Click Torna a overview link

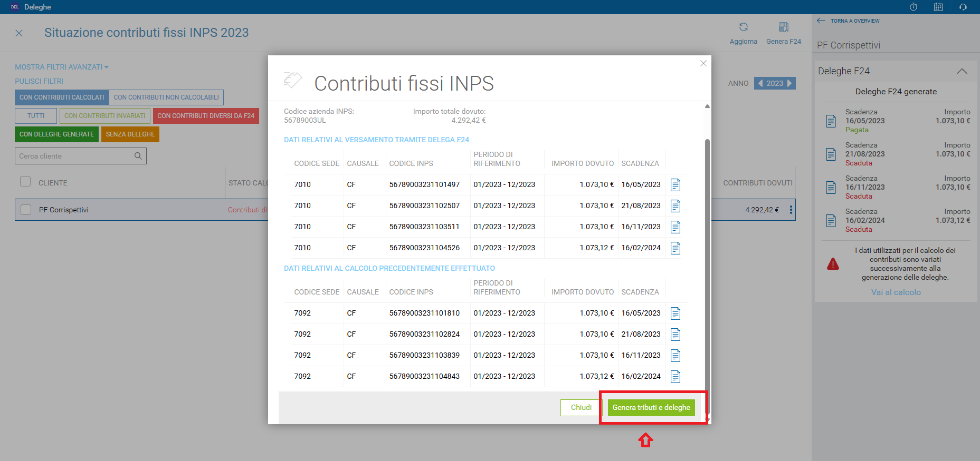click(848, 21)
